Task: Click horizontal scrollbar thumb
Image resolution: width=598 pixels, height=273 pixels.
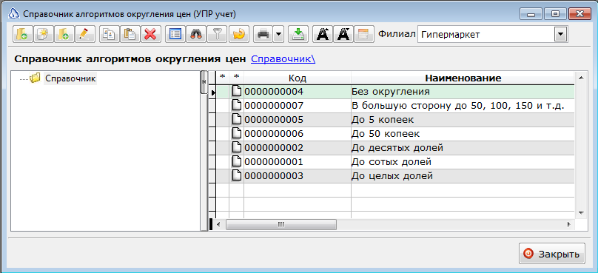Action: [x=281, y=224]
